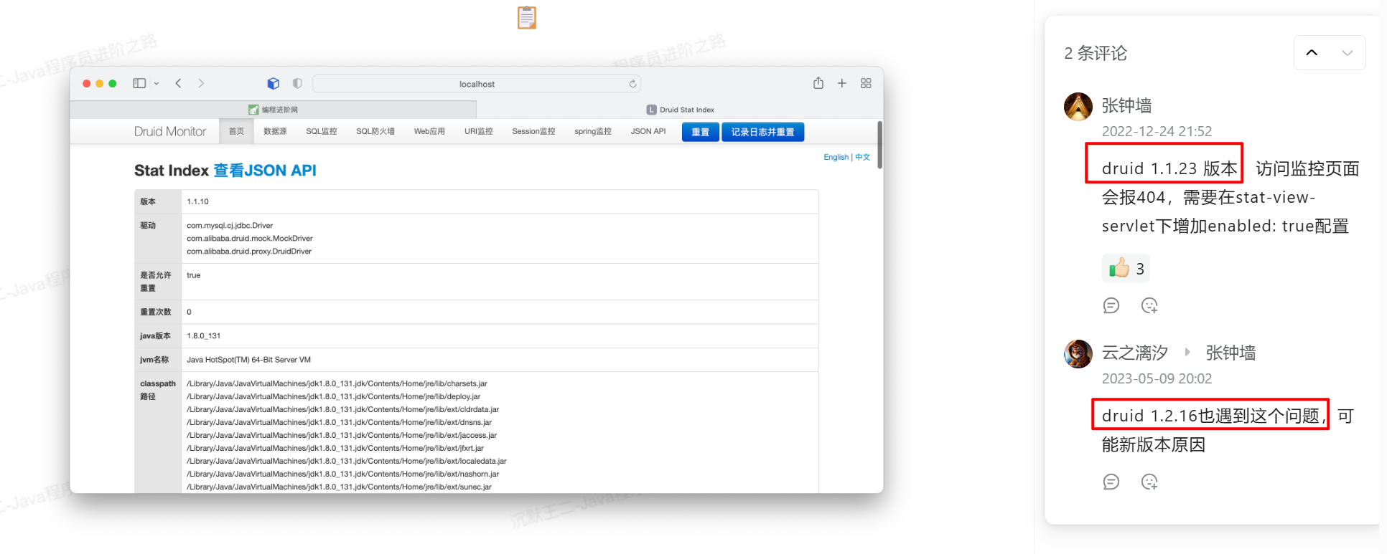Select com.mysql.cj.jdbc.Driver text
This screenshot has height=554, width=1387.
pos(230,225)
